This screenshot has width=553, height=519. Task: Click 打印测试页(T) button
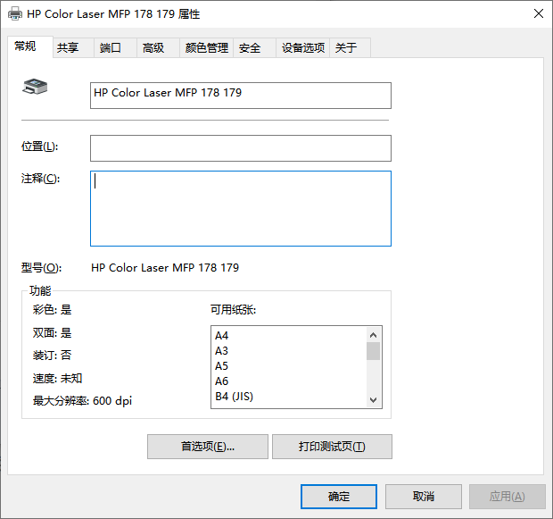click(332, 447)
